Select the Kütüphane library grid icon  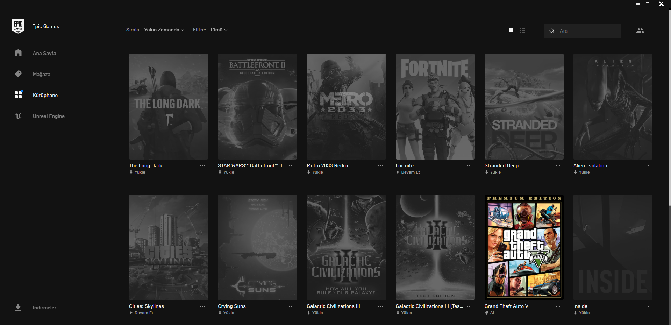point(18,95)
